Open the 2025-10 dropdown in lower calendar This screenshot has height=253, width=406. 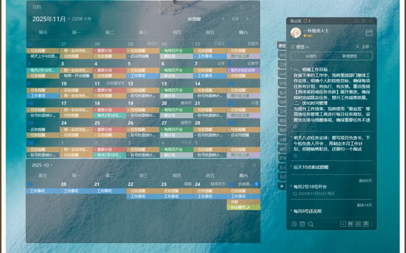point(42,165)
